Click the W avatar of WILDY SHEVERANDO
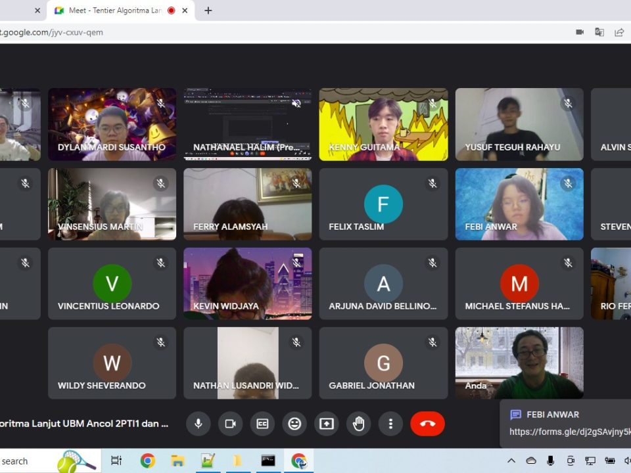Screen dimensions: 631x473 pos(112,363)
